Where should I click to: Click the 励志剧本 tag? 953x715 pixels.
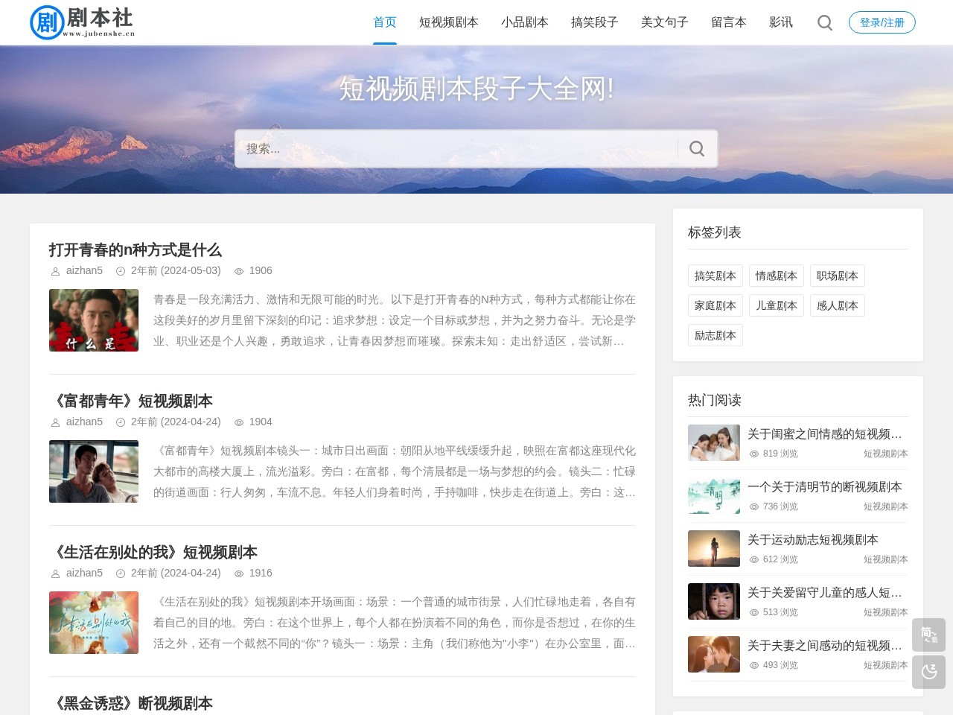715,335
